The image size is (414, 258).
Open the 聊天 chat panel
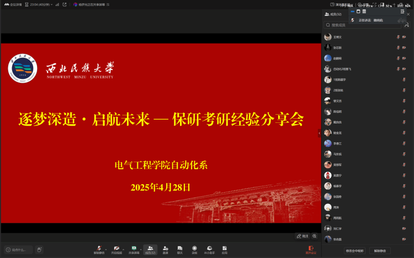coord(180,248)
